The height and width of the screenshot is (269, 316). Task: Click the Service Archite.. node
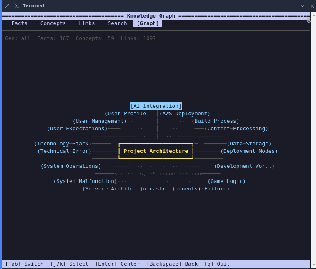(113, 189)
